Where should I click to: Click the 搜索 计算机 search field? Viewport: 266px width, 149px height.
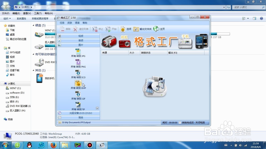click(248, 7)
